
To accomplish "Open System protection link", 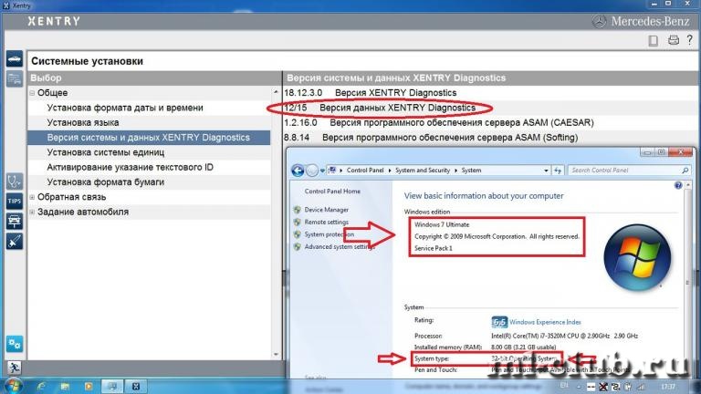I will pos(329,234).
